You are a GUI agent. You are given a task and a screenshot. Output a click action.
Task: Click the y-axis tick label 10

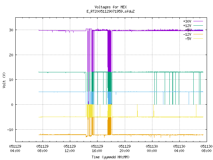(x=11, y=80)
